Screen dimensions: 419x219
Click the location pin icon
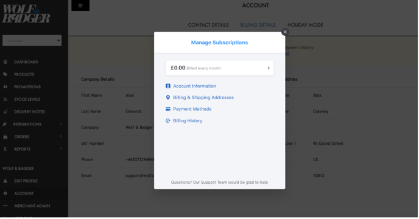(x=168, y=97)
